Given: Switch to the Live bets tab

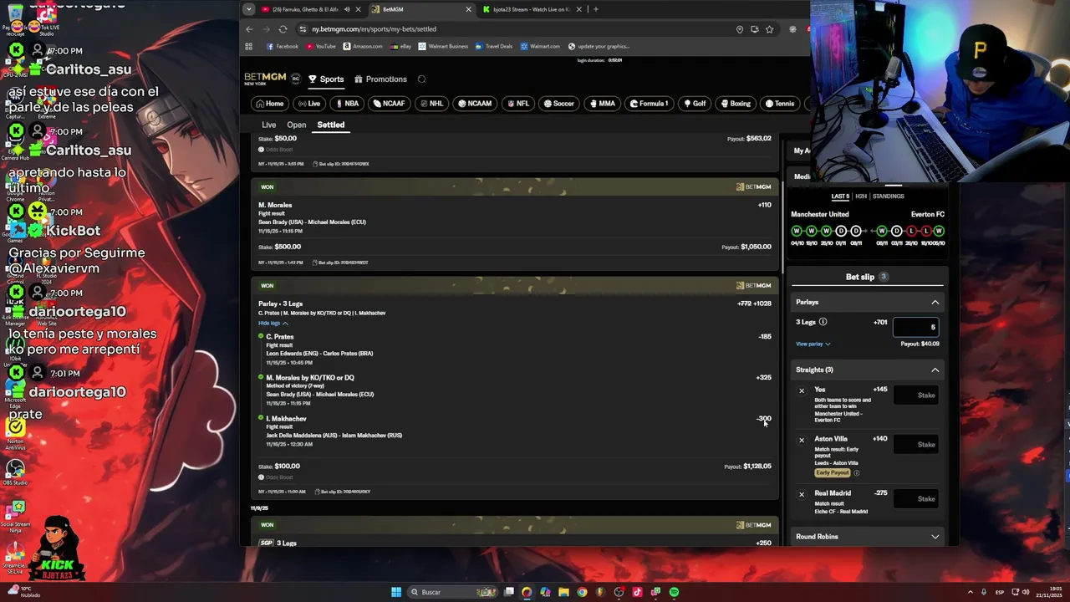Looking at the screenshot, I should tap(268, 125).
